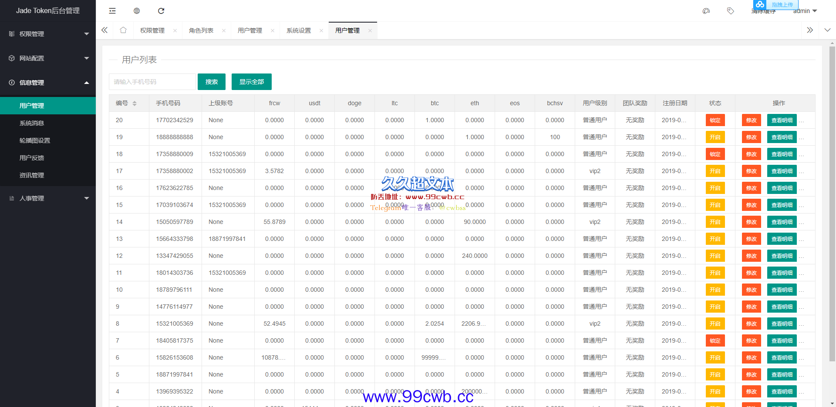Click 修改 for user 15664333798
This screenshot has height=407, width=836.
(x=752, y=239)
